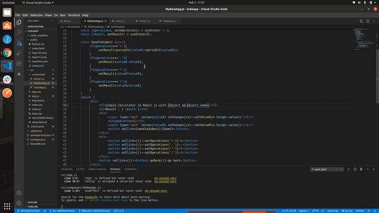Split the editor to the right
Viewport: 379px width, 213px height.
pos(367,21)
